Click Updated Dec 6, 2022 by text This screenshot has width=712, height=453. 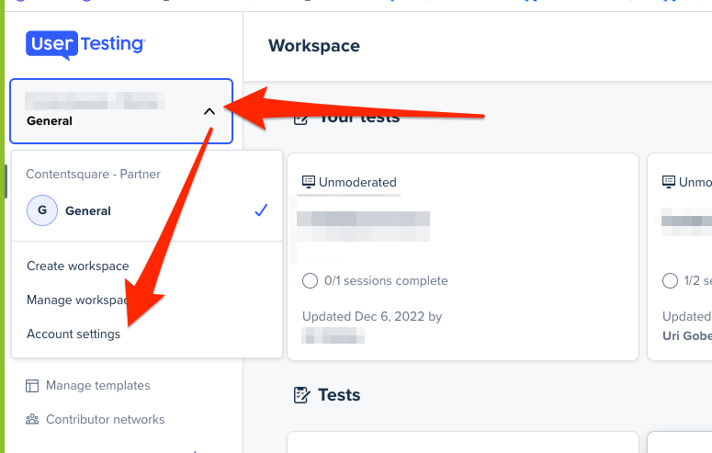[x=372, y=316]
